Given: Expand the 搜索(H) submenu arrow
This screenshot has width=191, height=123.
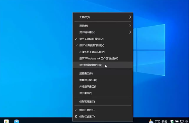Looking at the screenshot, I should tap(130, 26).
